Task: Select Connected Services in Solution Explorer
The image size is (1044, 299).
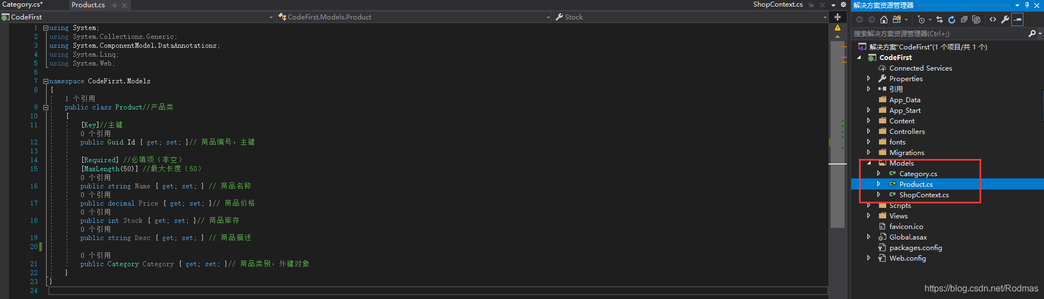Action: click(921, 68)
